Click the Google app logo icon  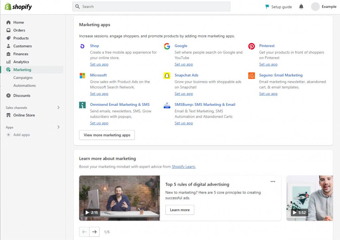point(167,46)
